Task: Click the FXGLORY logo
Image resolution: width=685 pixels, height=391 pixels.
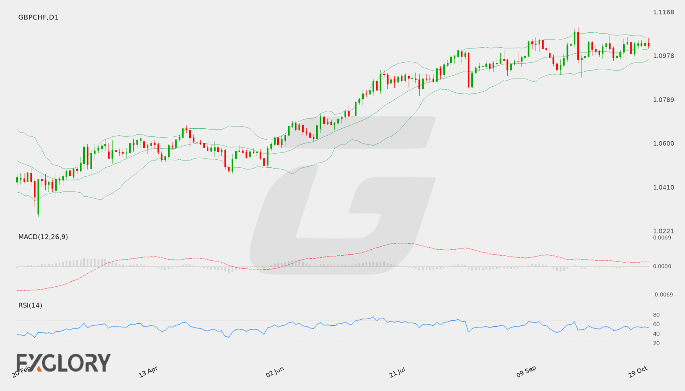Action: tap(63, 362)
